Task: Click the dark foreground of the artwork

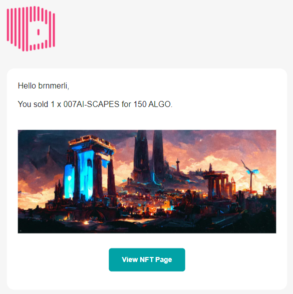Action: (x=147, y=226)
